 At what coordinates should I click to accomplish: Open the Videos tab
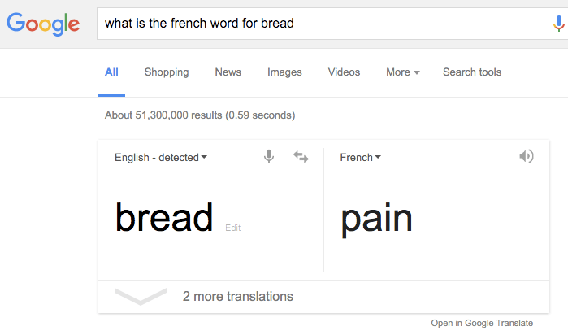coord(344,72)
